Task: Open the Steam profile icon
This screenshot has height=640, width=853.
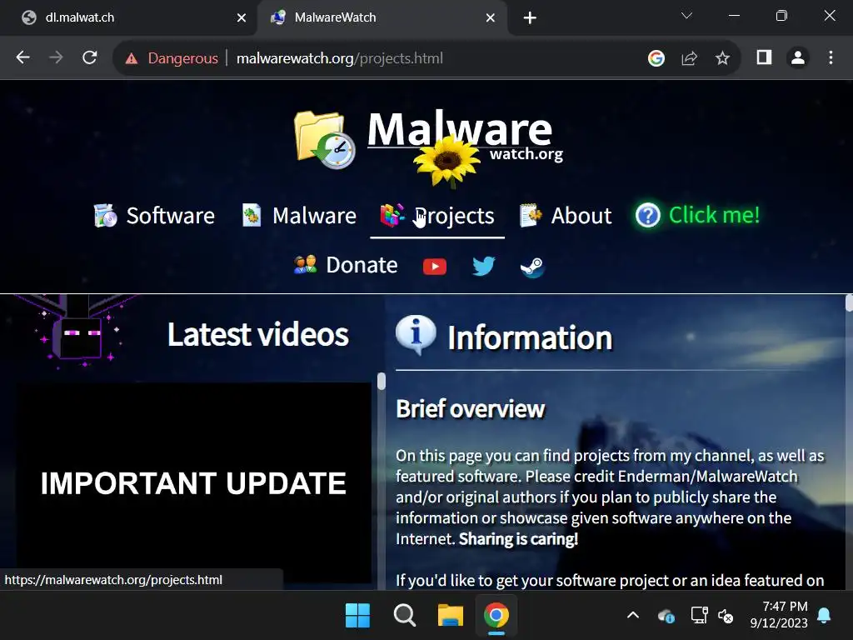Action: [532, 267]
